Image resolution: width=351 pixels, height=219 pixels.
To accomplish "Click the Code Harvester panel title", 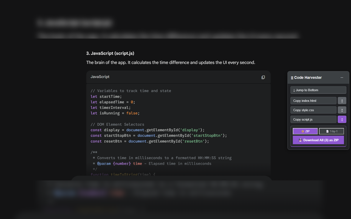I will coord(308,77).
